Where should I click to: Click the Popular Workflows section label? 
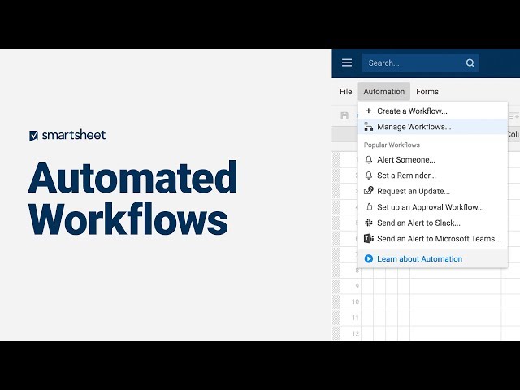392,145
